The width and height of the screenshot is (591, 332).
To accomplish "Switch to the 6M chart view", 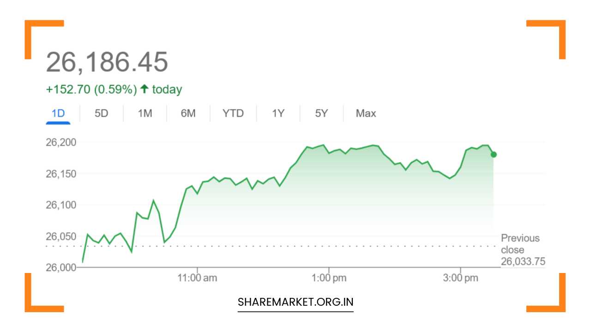I will tap(188, 113).
